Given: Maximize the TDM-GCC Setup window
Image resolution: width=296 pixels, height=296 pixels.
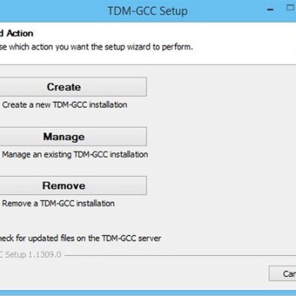Looking at the screenshot, I should pyautogui.click(x=290, y=8).
